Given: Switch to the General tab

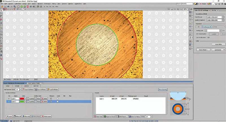Looking at the screenshot, I should click(x=26, y=86).
